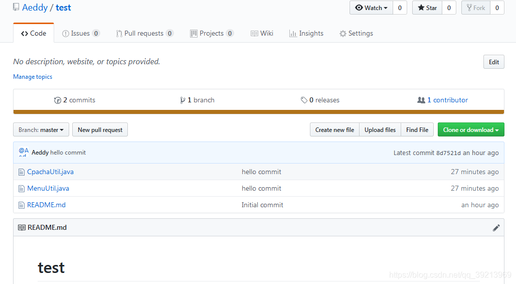The width and height of the screenshot is (516, 284).
Task: Star the repository with the Star button
Action: (427, 8)
